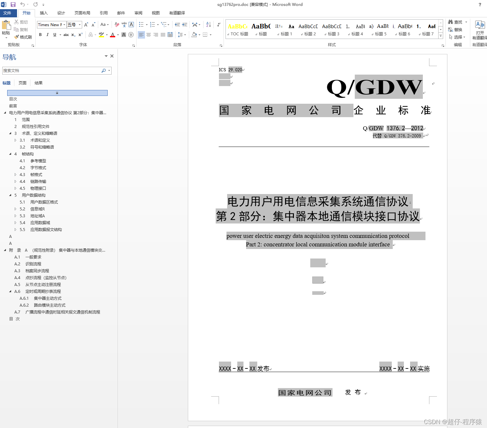Open the line spacing dropdown
This screenshot has height=428, width=487.
pyautogui.click(x=182, y=35)
